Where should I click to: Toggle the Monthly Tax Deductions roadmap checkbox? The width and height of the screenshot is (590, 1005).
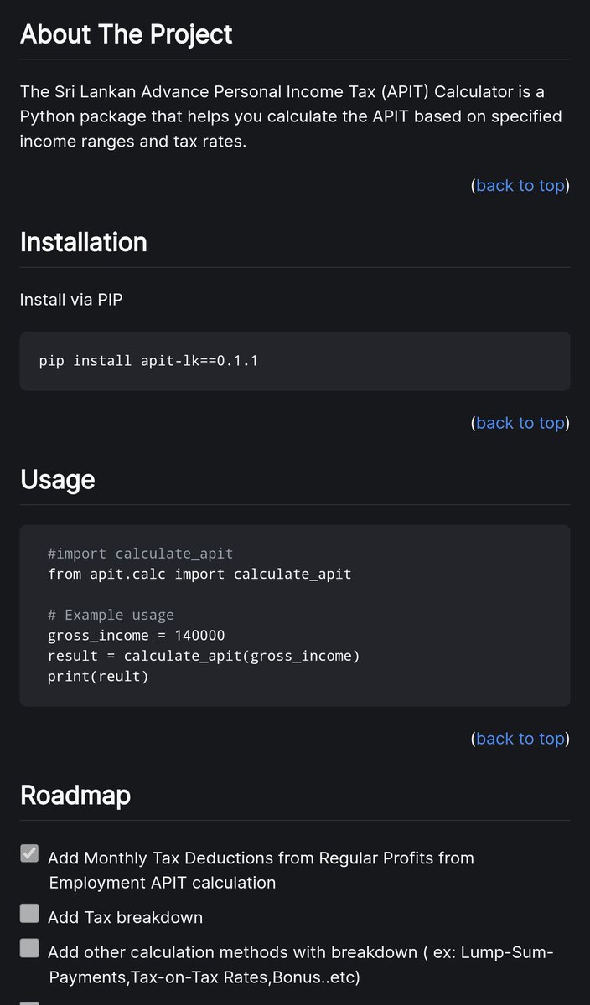[x=29, y=853]
